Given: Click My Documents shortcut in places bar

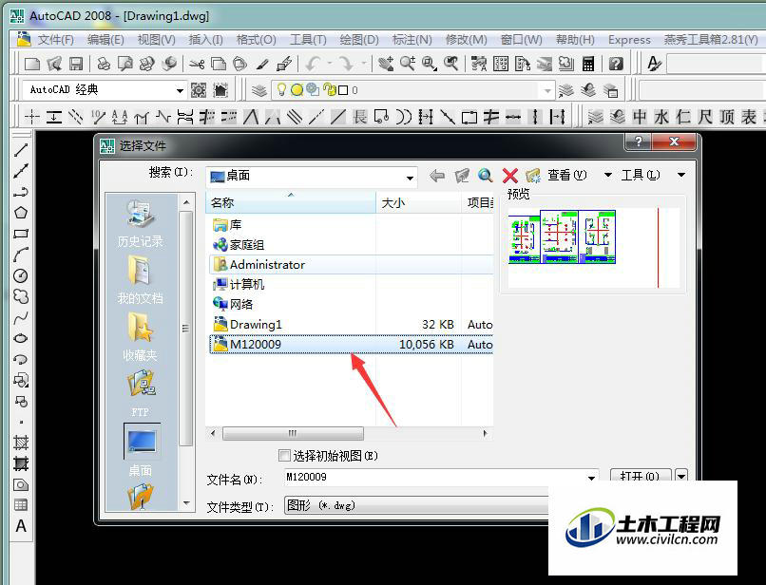Looking at the screenshot, I should click(x=141, y=280).
